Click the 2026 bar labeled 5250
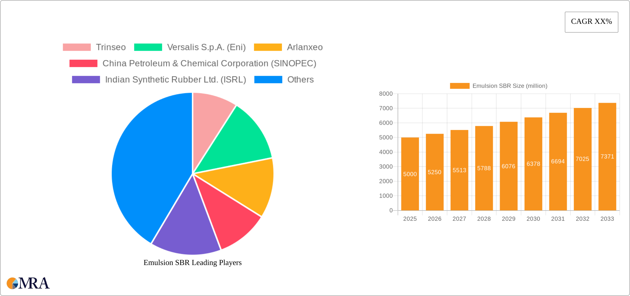The width and height of the screenshot is (630, 296). click(435, 172)
